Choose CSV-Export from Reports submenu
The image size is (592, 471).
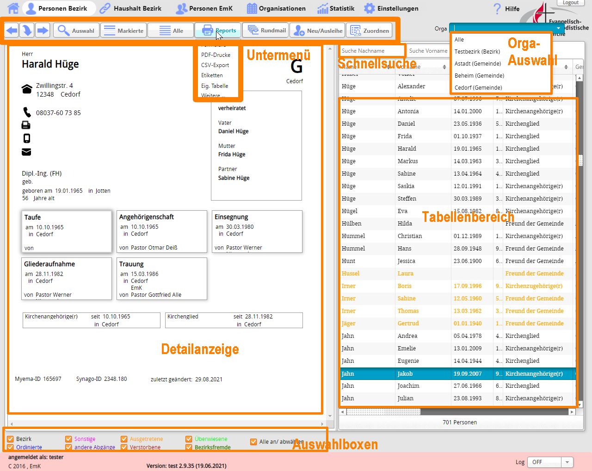coord(215,65)
